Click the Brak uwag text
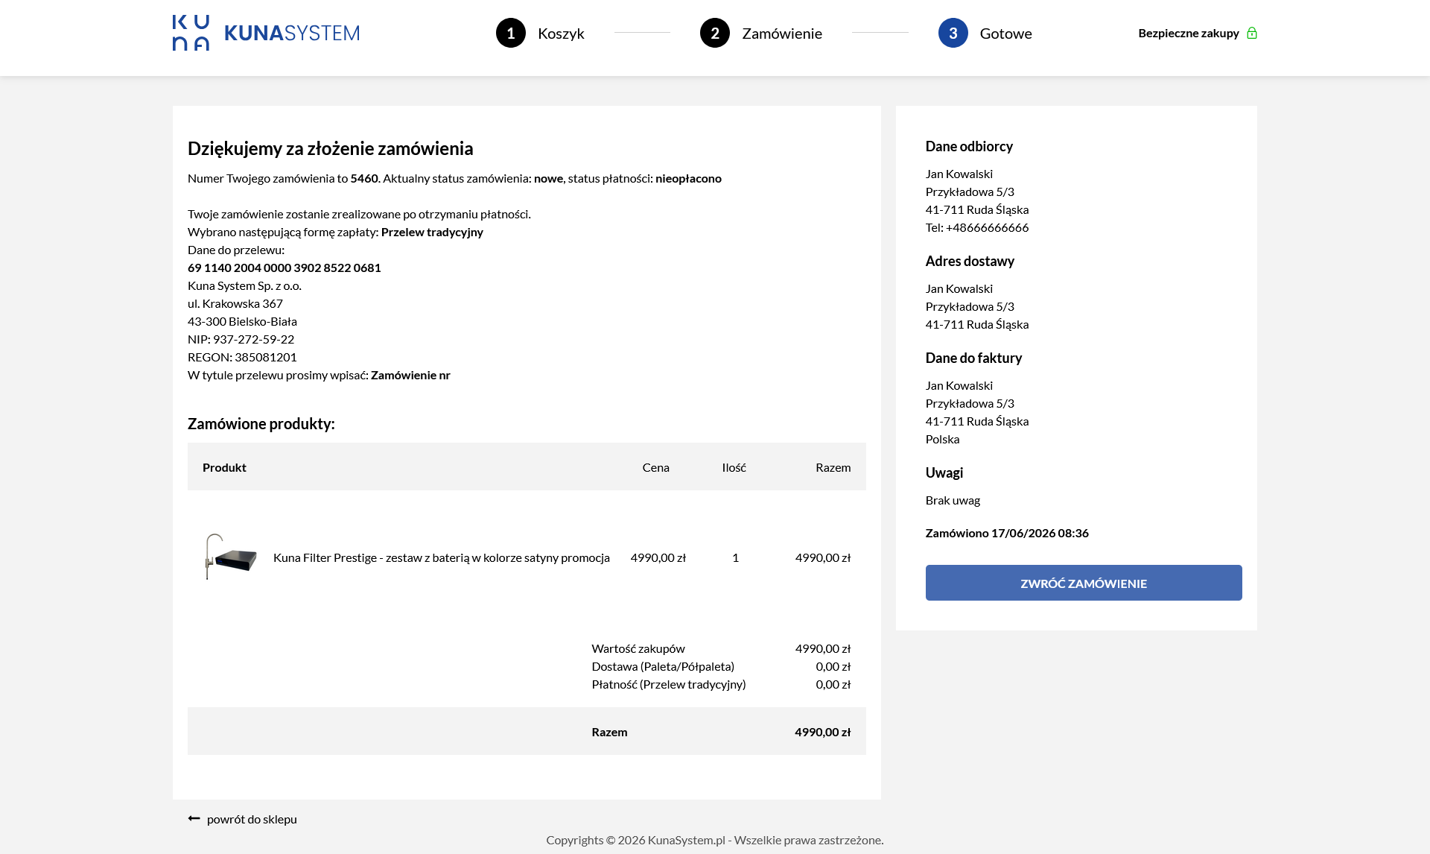The image size is (1430, 854). [x=953, y=500]
